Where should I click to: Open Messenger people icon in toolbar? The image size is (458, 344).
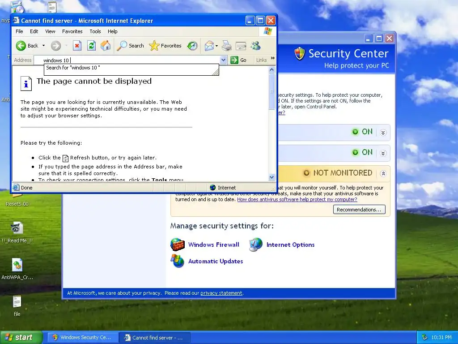click(255, 46)
